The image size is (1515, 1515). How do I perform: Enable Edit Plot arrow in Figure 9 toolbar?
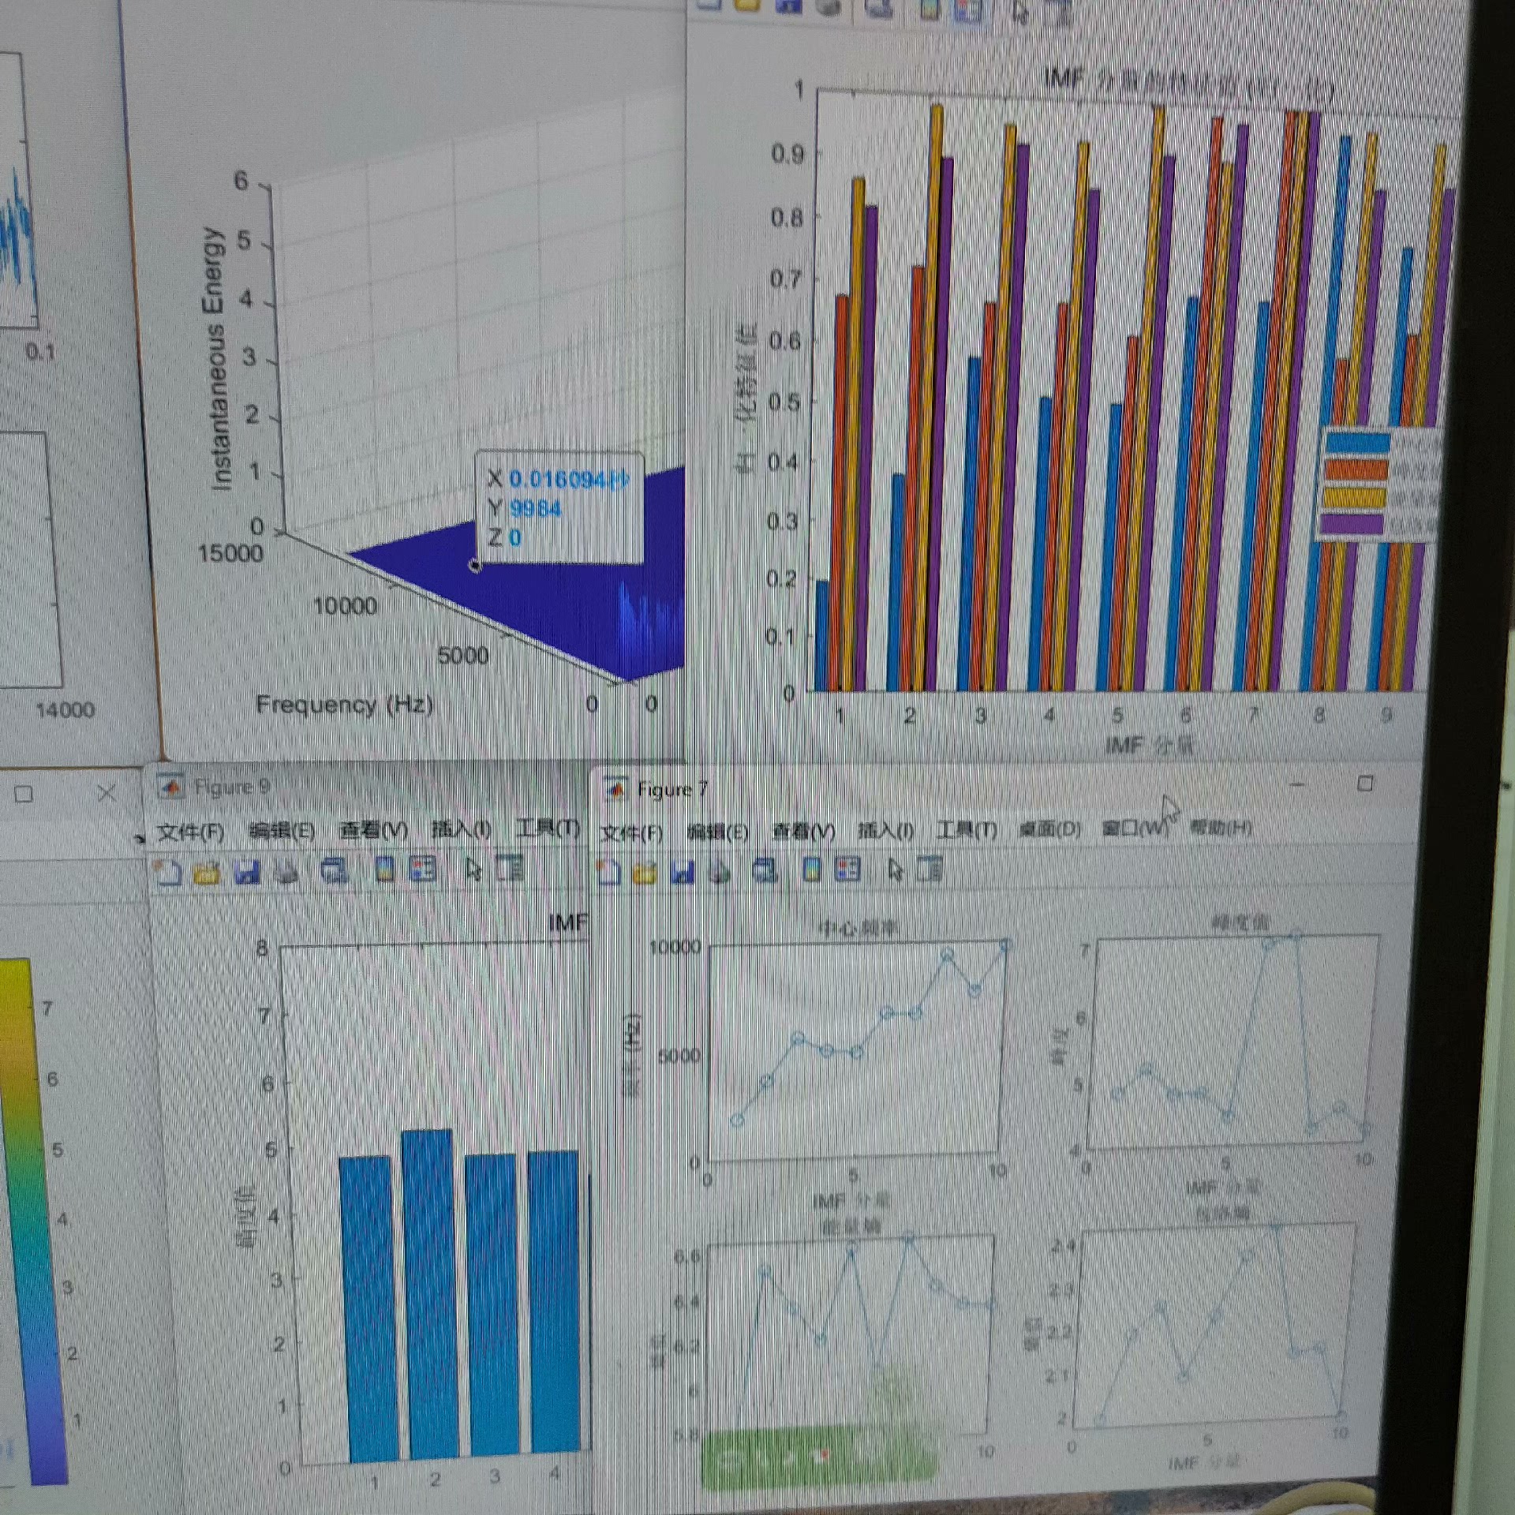[x=473, y=870]
